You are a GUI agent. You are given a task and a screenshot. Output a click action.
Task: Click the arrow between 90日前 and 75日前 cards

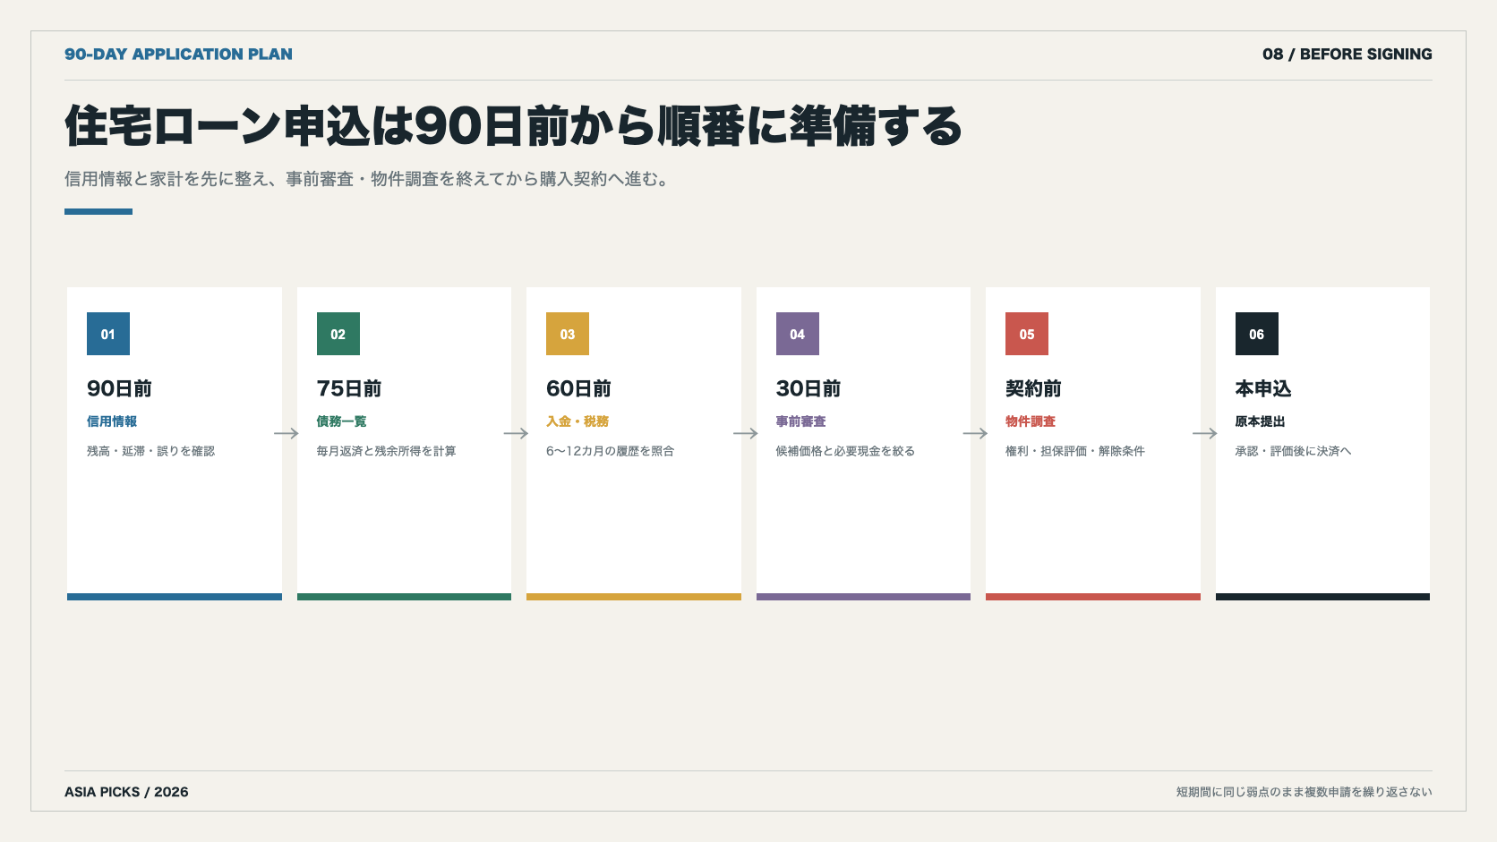pyautogui.click(x=287, y=433)
